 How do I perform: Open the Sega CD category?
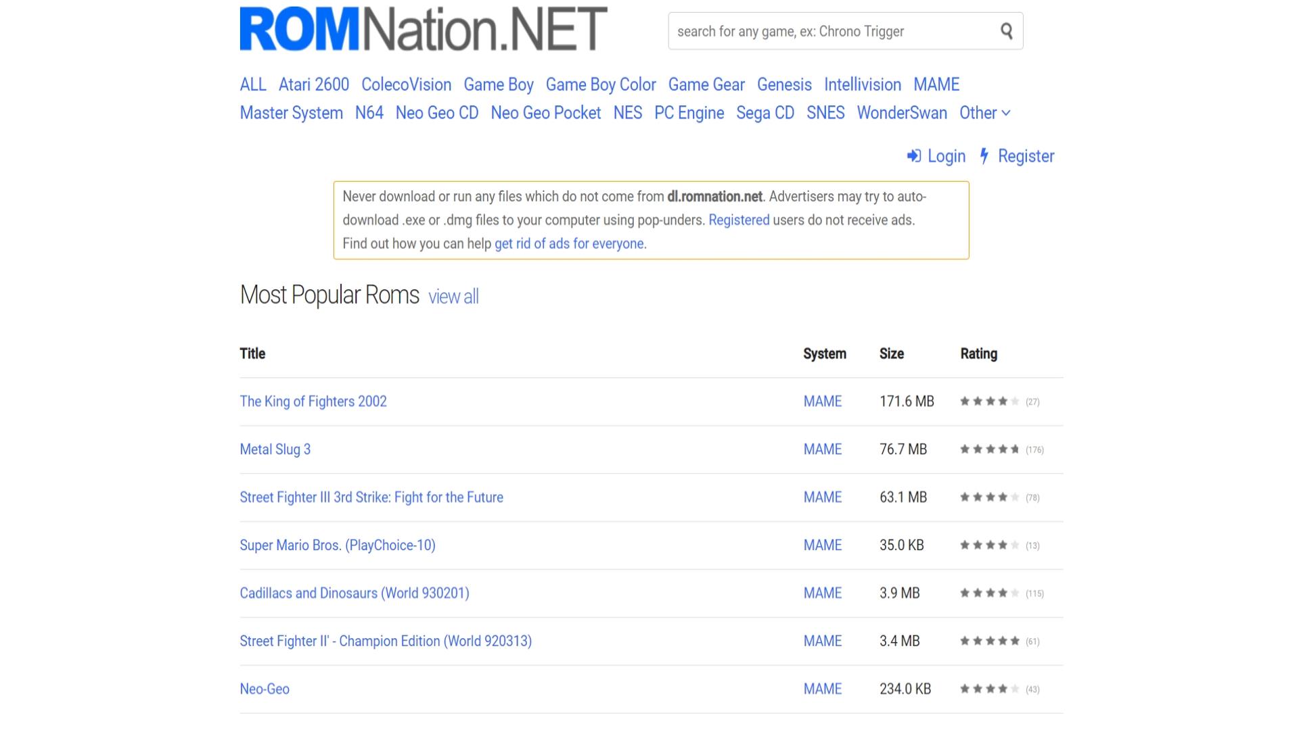[x=765, y=113]
